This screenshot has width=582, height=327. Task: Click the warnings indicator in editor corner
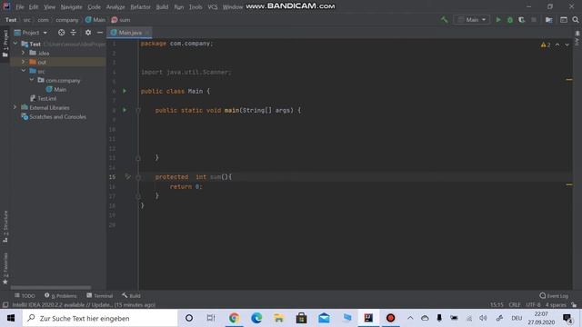[546, 45]
